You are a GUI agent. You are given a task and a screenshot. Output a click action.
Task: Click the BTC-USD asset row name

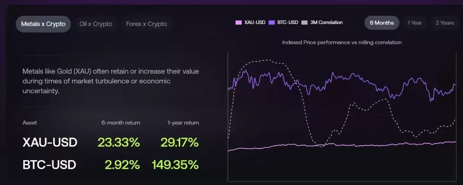[x=50, y=165]
